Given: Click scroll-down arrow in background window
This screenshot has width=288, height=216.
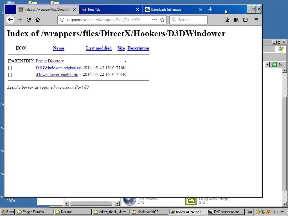Looking at the screenshot, I should point(285,204).
